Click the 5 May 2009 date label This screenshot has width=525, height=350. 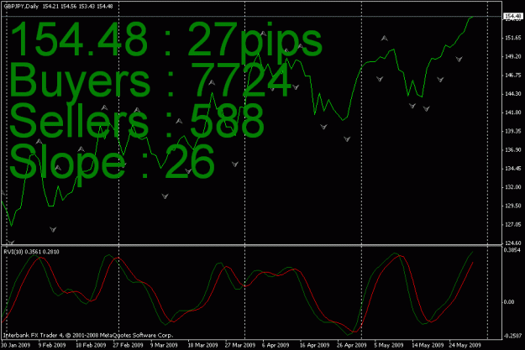point(389,345)
